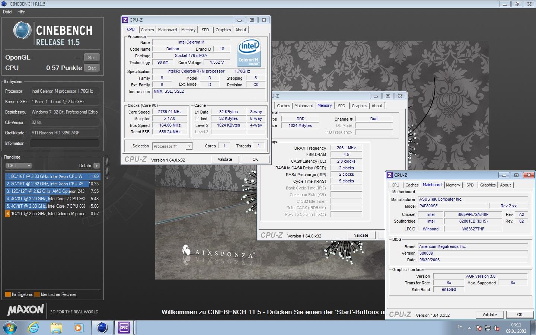Click the Information input field
This screenshot has width=536, height=335.
(64, 143)
